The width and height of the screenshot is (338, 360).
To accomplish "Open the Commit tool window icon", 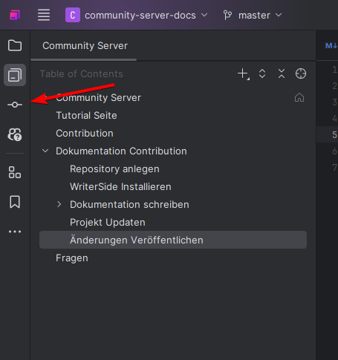I will pos(15,105).
